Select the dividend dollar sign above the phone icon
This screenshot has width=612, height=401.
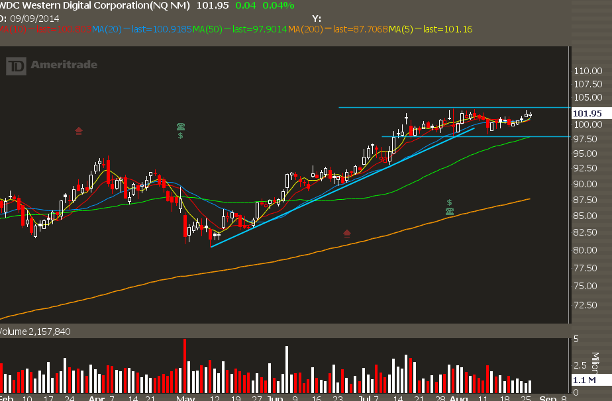(449, 202)
